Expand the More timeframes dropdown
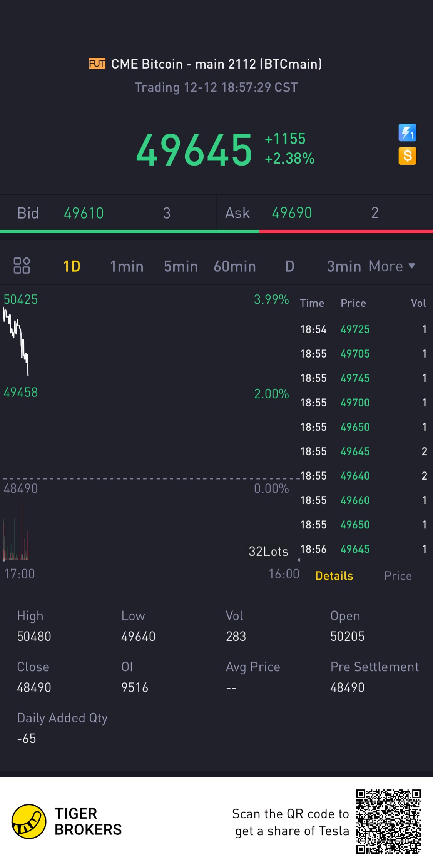 (392, 266)
